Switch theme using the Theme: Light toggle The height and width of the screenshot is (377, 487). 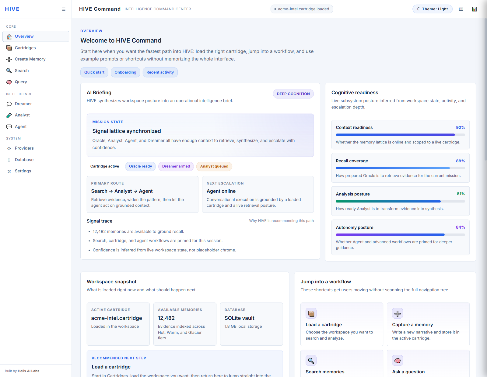pyautogui.click(x=432, y=9)
